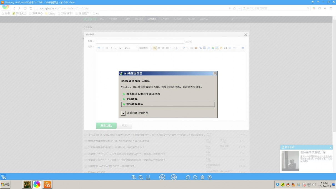Open 游戏中心 bookmark in bookmarks bar

pyautogui.click(x=36, y=13)
